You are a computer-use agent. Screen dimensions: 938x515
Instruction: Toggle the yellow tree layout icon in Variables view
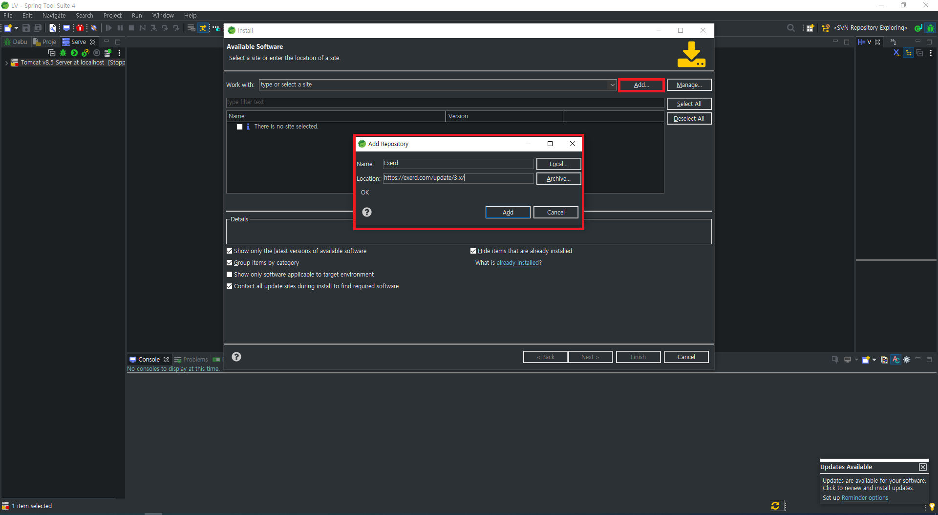click(x=909, y=53)
